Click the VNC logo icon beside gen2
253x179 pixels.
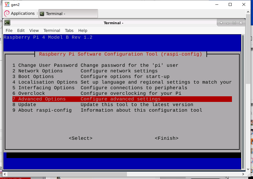7,4
